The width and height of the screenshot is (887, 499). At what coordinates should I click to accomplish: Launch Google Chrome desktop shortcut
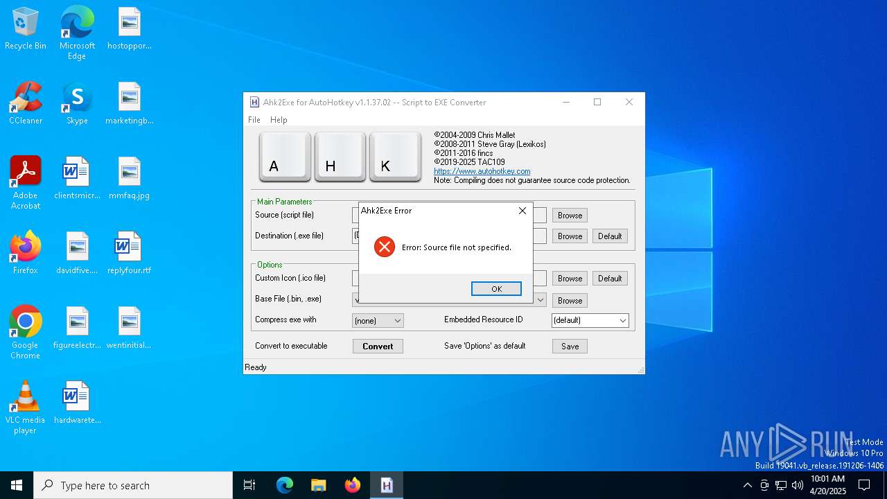point(26,333)
